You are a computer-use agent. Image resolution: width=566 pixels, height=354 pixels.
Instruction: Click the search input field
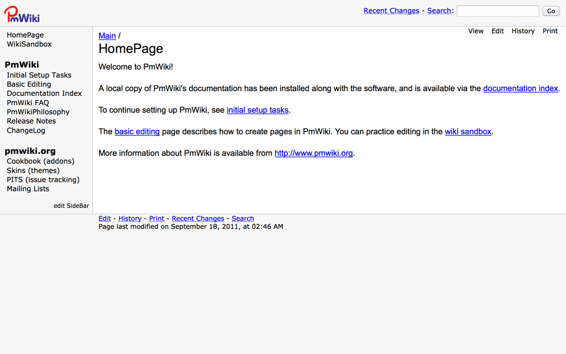(497, 11)
